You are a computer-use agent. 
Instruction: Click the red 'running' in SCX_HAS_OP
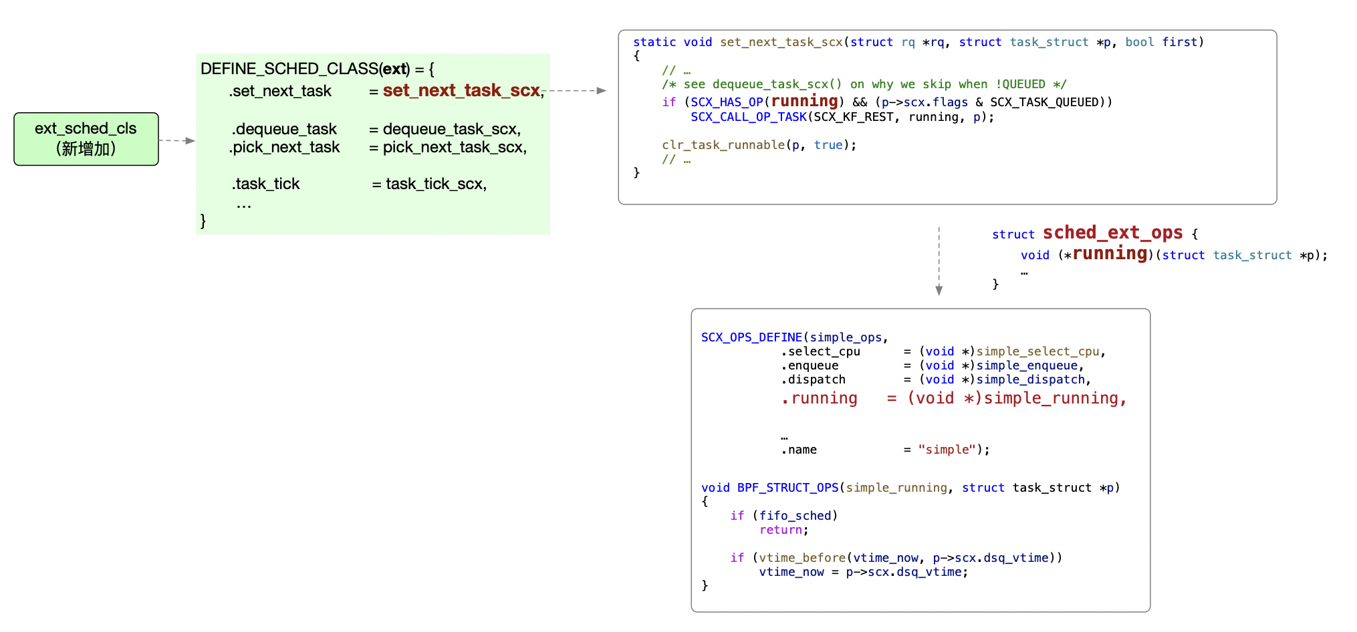point(805,101)
